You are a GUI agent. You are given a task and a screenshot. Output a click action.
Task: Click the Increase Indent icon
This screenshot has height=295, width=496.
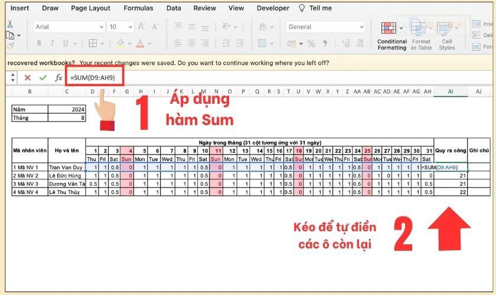click(x=240, y=43)
